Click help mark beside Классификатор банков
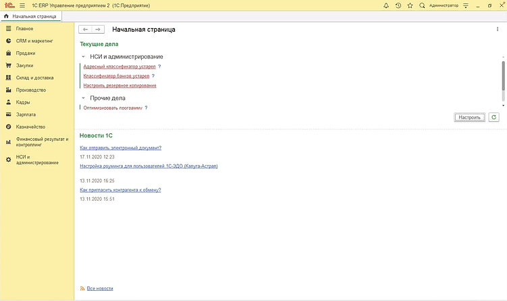The image size is (507, 301). 153,76
